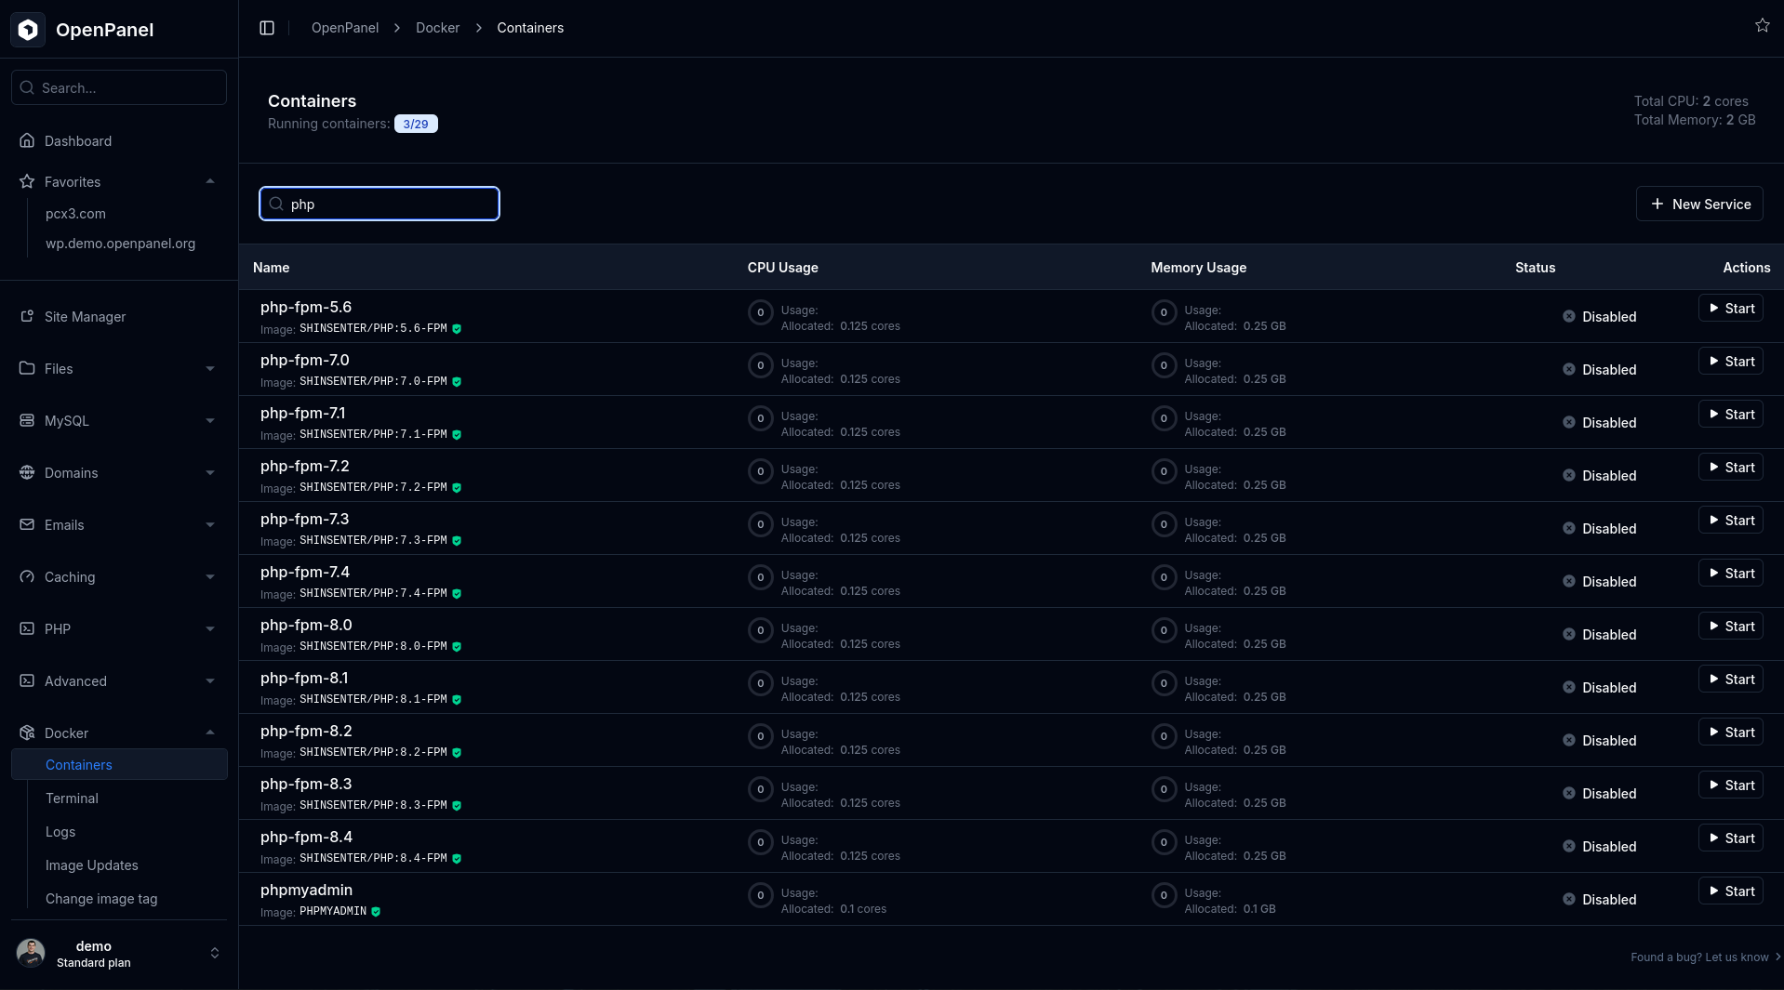Open Change image tag page
The image size is (1784, 990).
(101, 899)
